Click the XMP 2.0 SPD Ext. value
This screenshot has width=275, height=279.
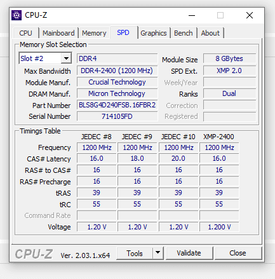(229, 71)
